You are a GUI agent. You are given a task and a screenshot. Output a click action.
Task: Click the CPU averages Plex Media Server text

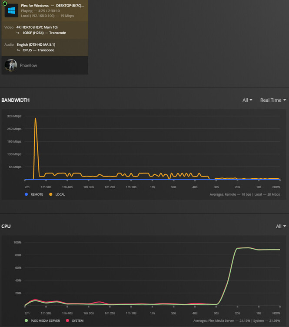[x=236, y=320]
